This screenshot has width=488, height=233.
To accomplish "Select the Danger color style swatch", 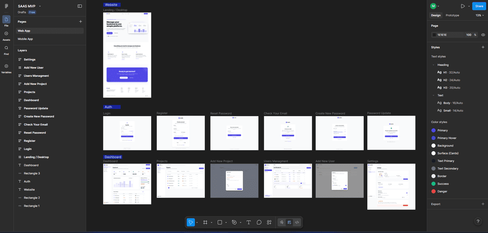I will [x=433, y=191].
